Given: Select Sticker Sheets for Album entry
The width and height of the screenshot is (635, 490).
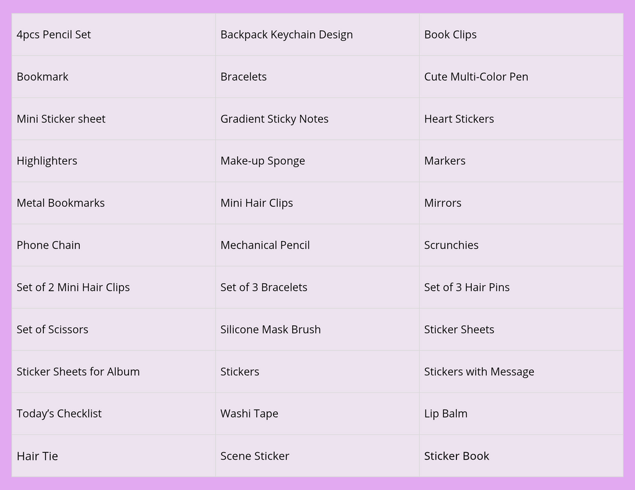Looking at the screenshot, I should pyautogui.click(x=113, y=372).
